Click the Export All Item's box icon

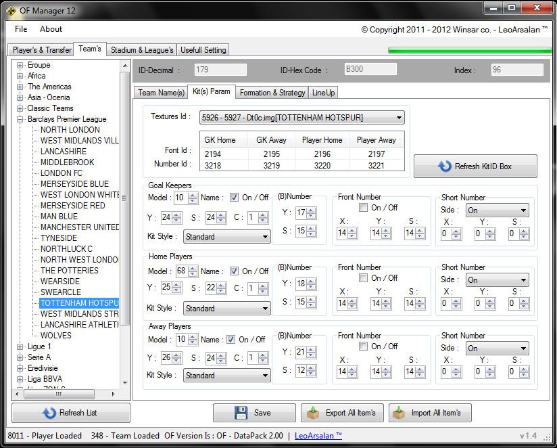(x=314, y=413)
